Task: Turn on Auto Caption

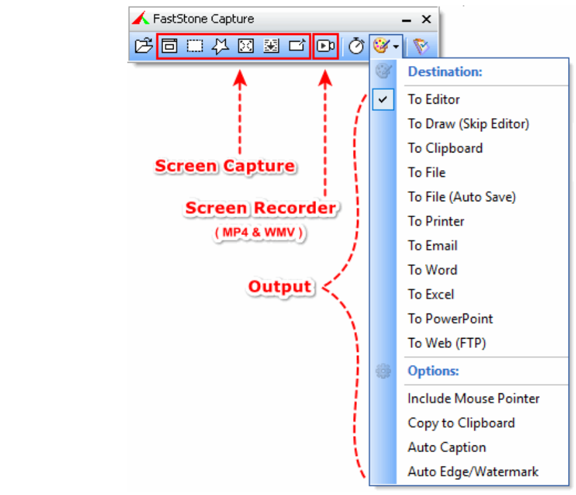Action: click(447, 447)
